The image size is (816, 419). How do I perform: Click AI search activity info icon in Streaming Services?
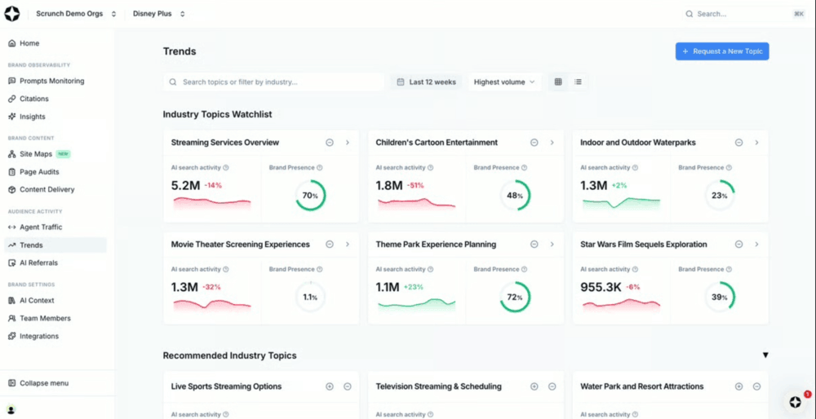coord(225,168)
